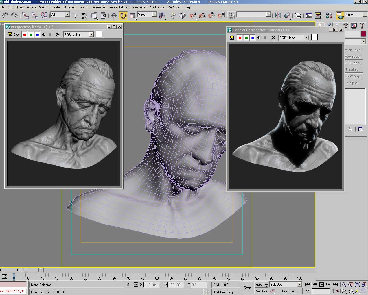The image size is (368, 295).
Task: Open the Key Filters dialog
Action: click(x=290, y=291)
